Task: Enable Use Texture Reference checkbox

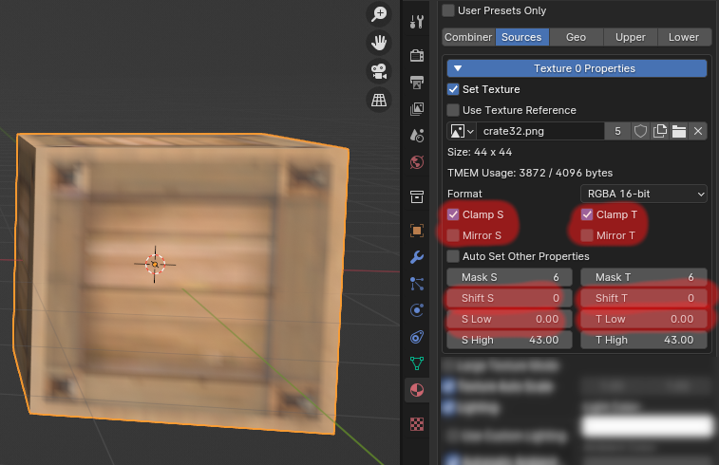Action: point(454,110)
